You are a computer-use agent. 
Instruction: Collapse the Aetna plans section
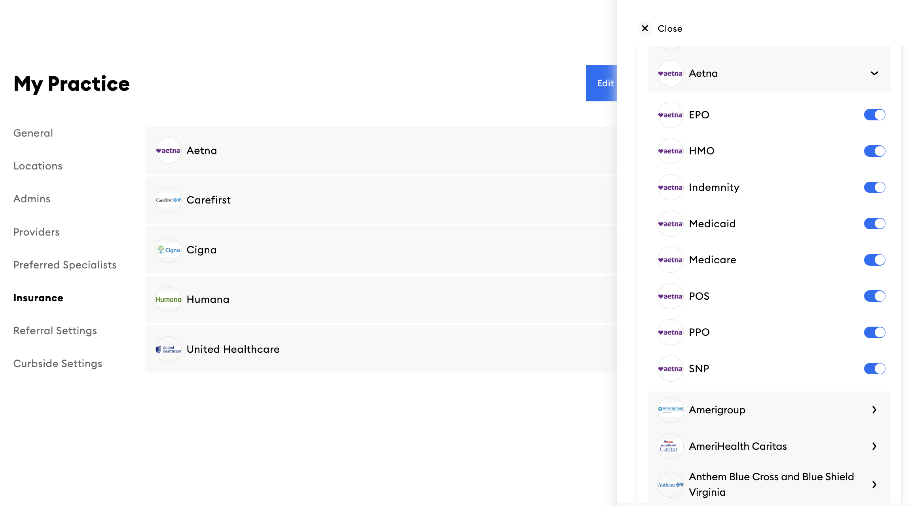pyautogui.click(x=874, y=73)
